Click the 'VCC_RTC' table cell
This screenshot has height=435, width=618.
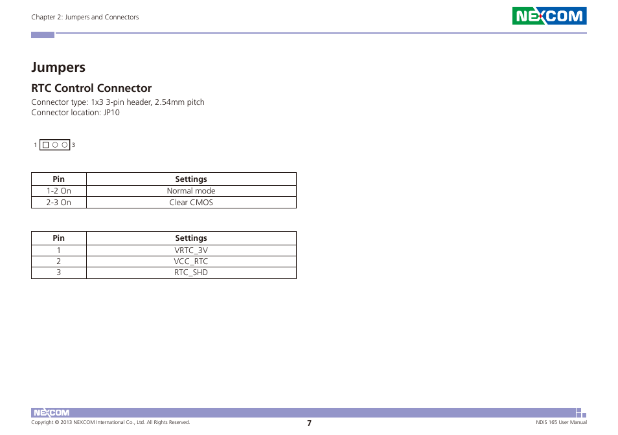click(191, 262)
